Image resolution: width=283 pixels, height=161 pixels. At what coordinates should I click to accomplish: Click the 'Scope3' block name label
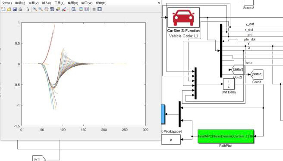pos(249,8)
